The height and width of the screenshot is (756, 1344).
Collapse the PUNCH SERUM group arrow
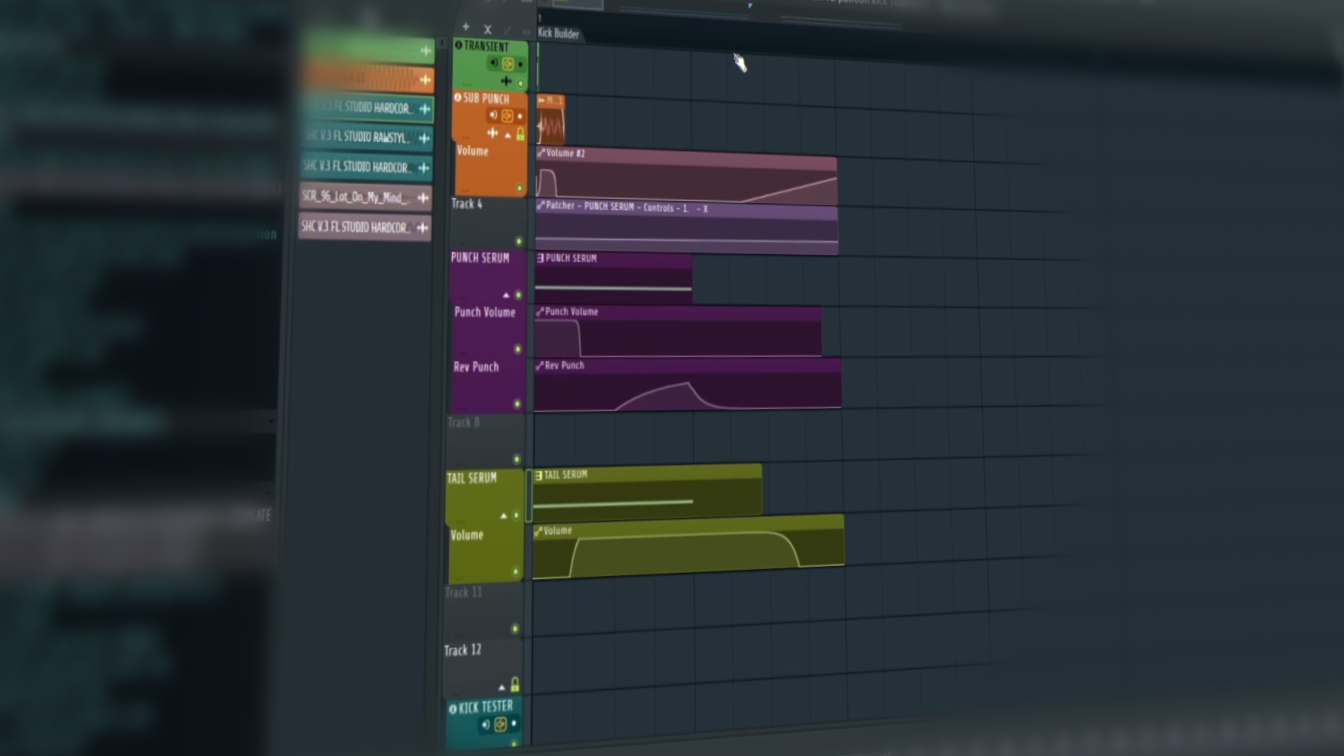pos(506,295)
